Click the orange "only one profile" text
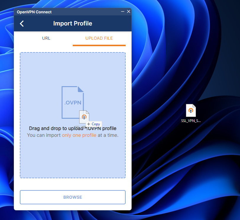Image resolution: width=240 pixels, height=220 pixels. 79,135
